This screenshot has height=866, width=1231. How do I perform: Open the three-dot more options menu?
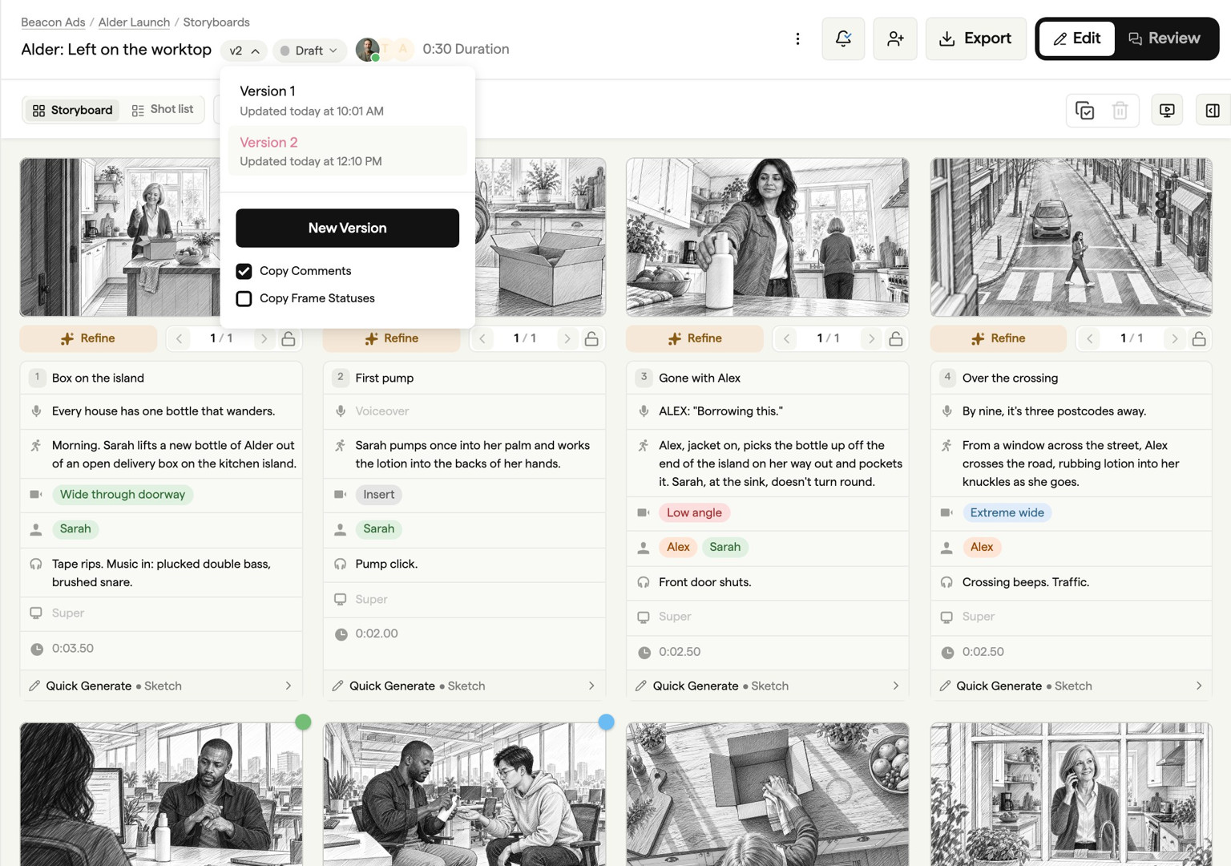point(797,38)
